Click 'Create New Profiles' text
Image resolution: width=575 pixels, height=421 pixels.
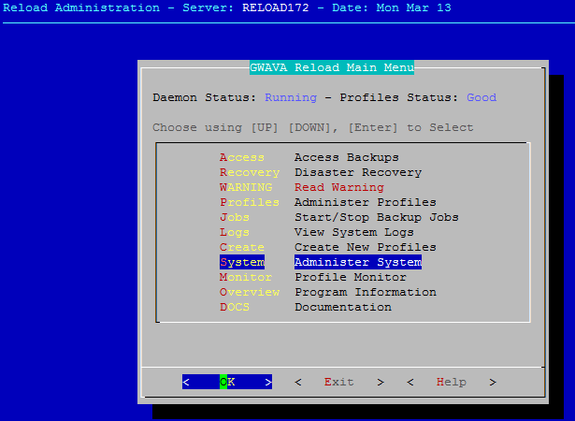click(366, 247)
